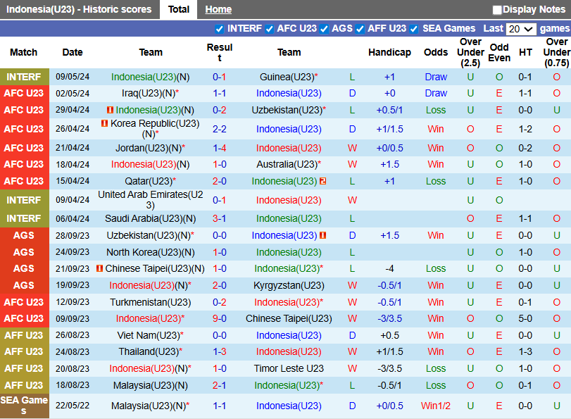Click the SEA Games competition label
This screenshot has width=571, height=419.
tap(24, 405)
